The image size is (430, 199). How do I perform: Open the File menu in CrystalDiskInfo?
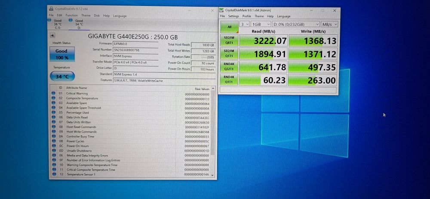pos(51,16)
